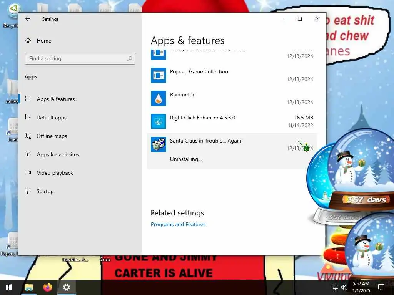Open File Explorer from taskbar
This screenshot has width=394, height=295.
coord(28,287)
